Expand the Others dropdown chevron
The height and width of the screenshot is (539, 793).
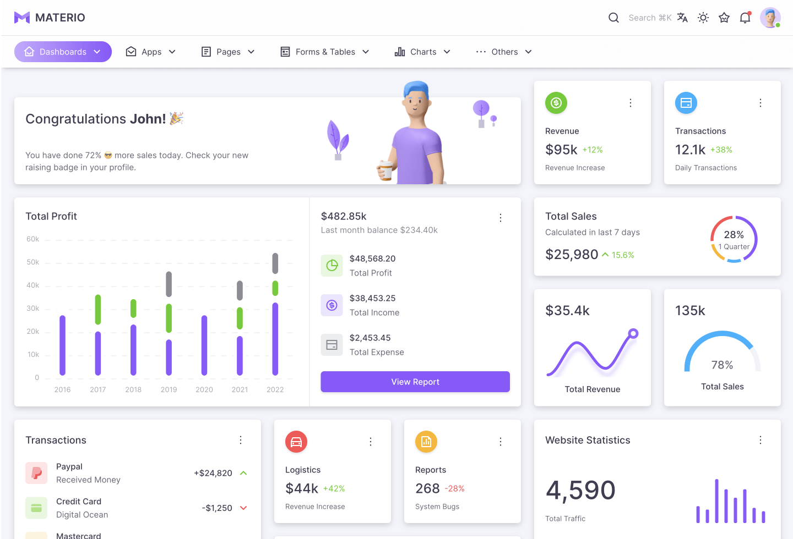(528, 52)
